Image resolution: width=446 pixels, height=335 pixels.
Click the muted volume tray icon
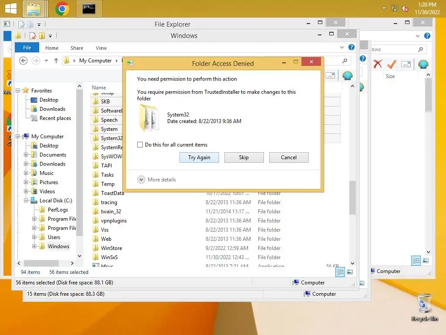click(x=405, y=9)
